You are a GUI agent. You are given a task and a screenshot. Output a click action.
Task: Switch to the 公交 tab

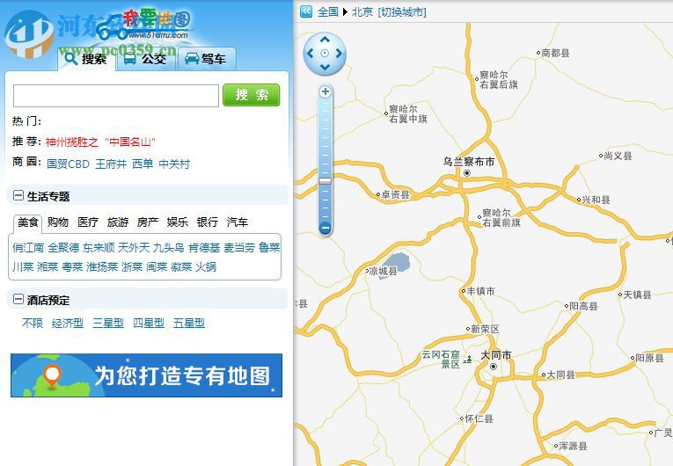click(x=146, y=59)
